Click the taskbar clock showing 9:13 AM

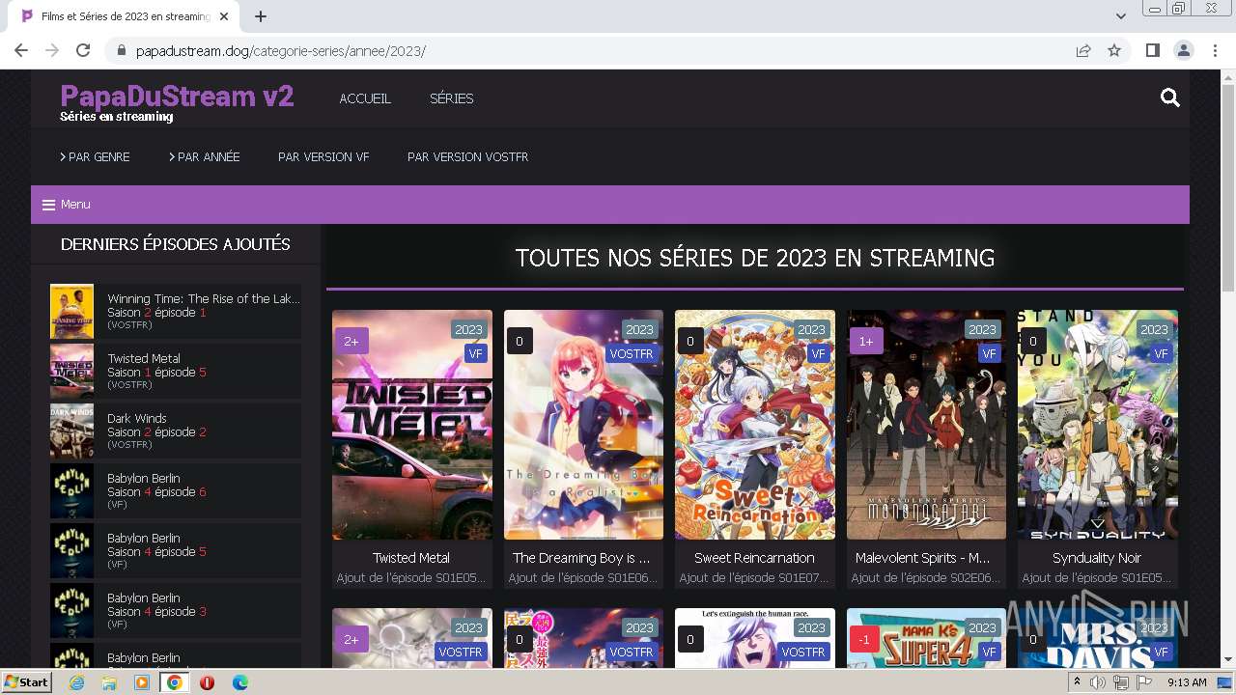tap(1187, 682)
